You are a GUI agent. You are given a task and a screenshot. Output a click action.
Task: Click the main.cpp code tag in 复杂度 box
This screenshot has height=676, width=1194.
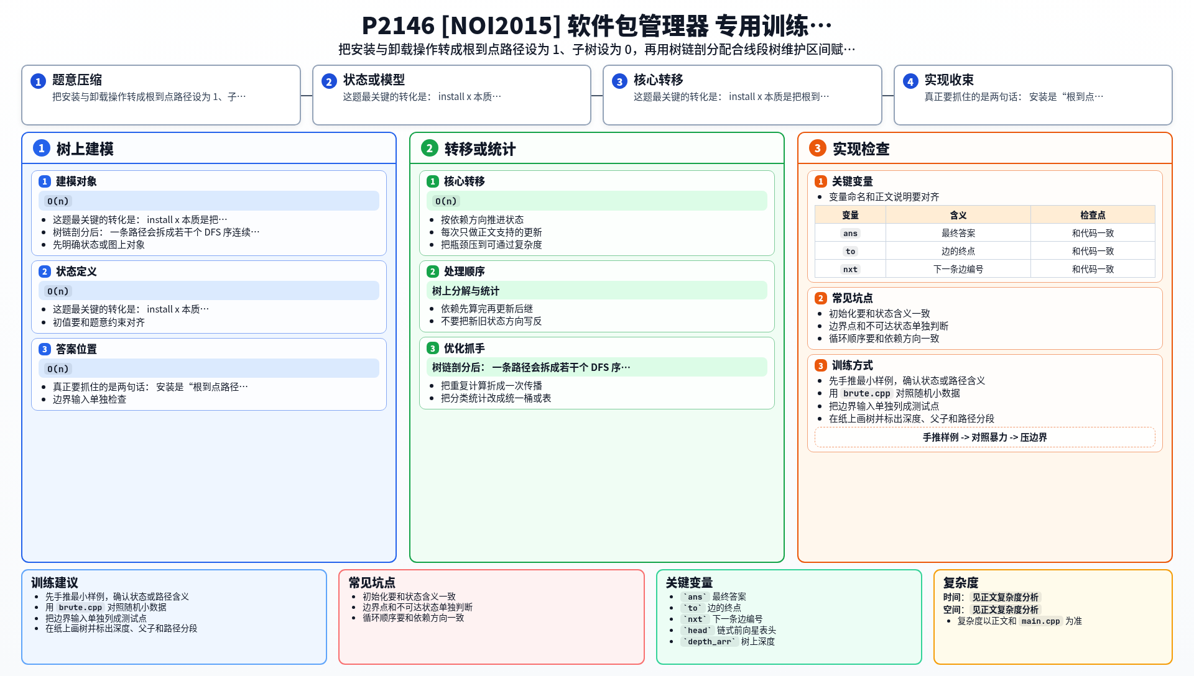click(1040, 621)
